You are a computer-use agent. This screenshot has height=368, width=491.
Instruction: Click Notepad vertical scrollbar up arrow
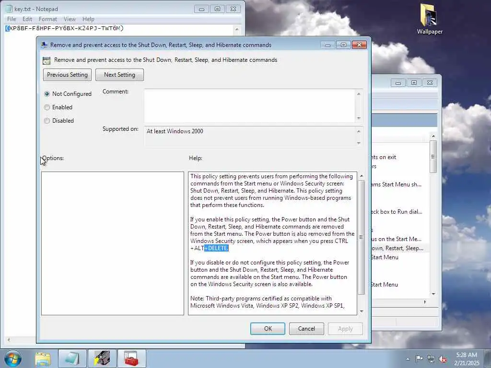(x=237, y=29)
